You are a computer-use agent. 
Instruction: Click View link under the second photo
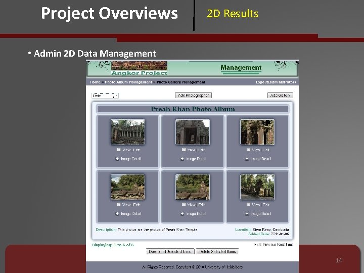(x=191, y=150)
